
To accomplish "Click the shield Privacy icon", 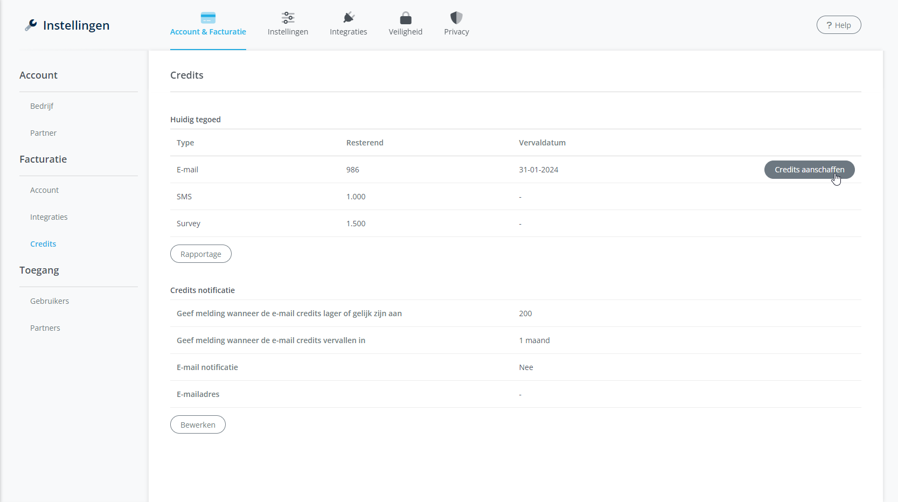I will [x=456, y=18].
